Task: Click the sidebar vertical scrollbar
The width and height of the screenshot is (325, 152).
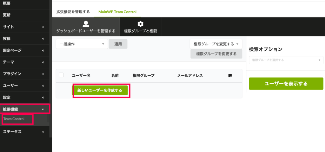Action: point(50,68)
